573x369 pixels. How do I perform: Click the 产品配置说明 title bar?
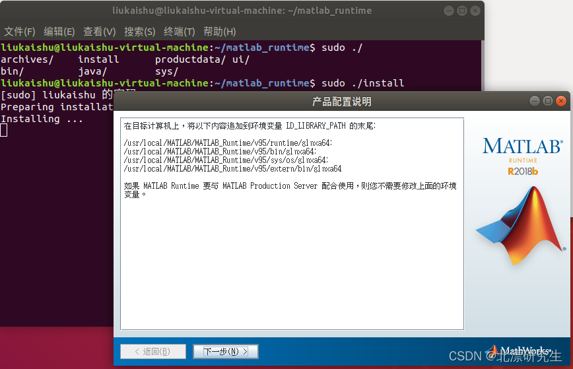tap(342, 101)
